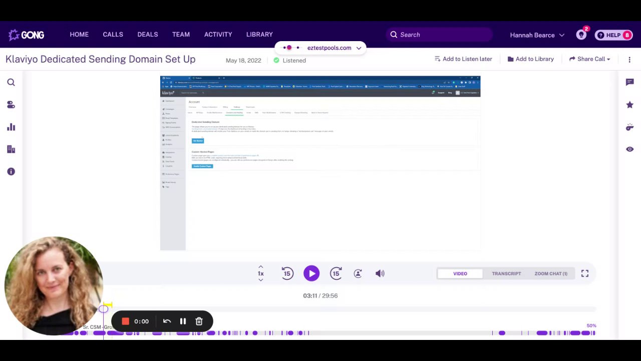Viewport: 641px width, 361px height.
Task: Click the star icon in right sidebar
Action: click(629, 105)
